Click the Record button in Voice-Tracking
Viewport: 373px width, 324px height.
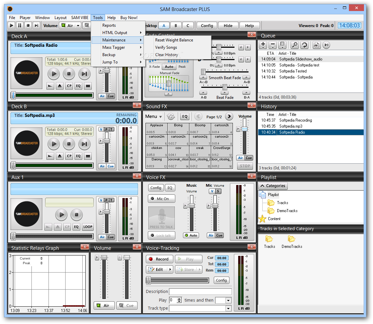pos(159,259)
